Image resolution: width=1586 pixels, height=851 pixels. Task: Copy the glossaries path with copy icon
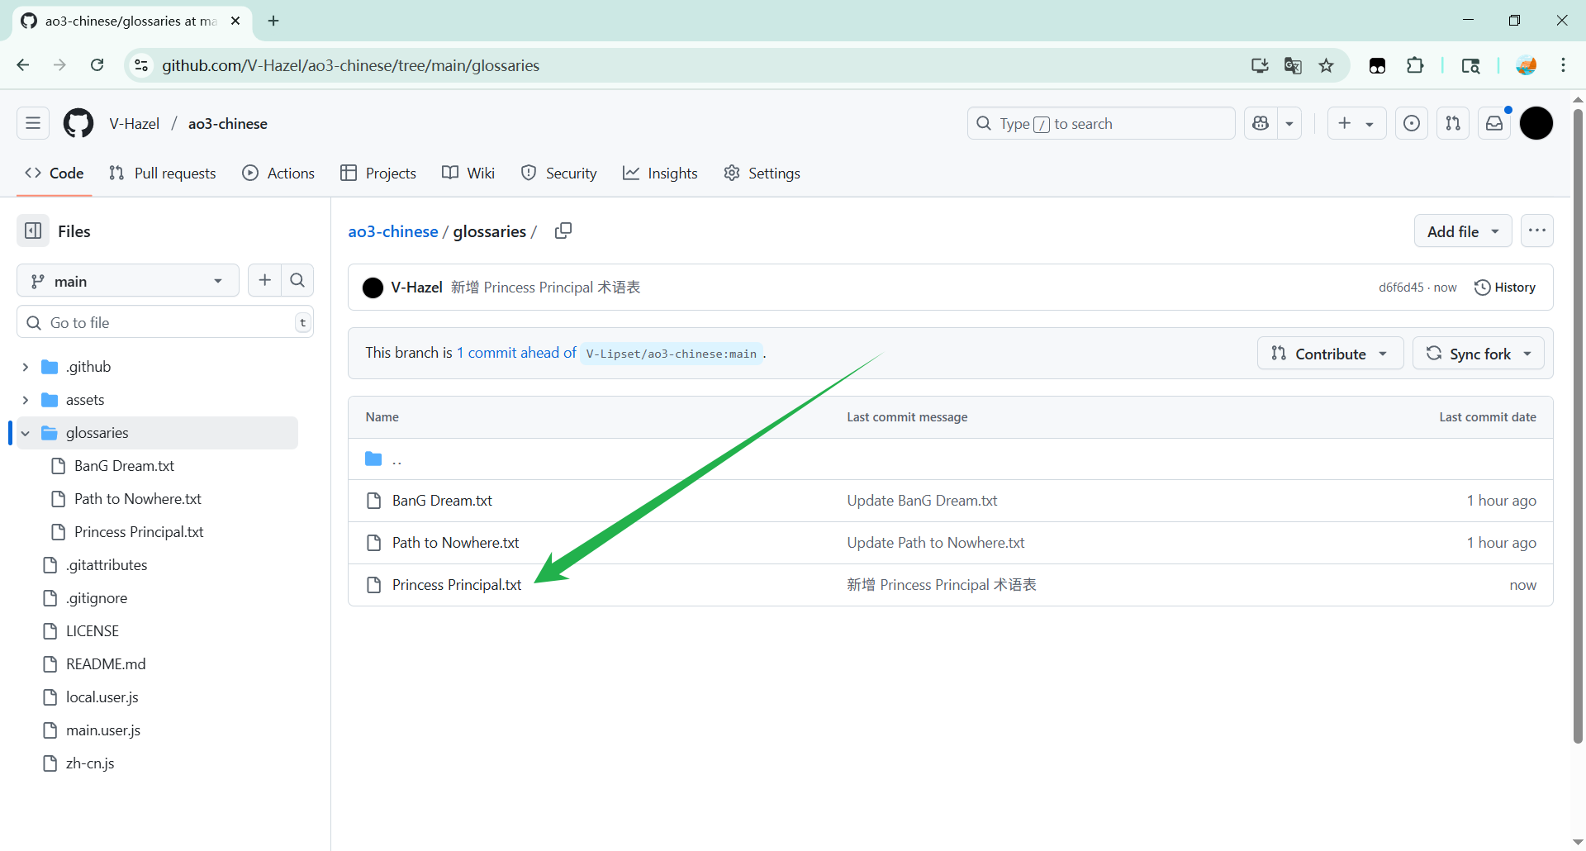(563, 231)
